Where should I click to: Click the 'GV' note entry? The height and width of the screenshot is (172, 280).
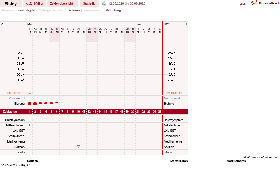click(29, 165)
